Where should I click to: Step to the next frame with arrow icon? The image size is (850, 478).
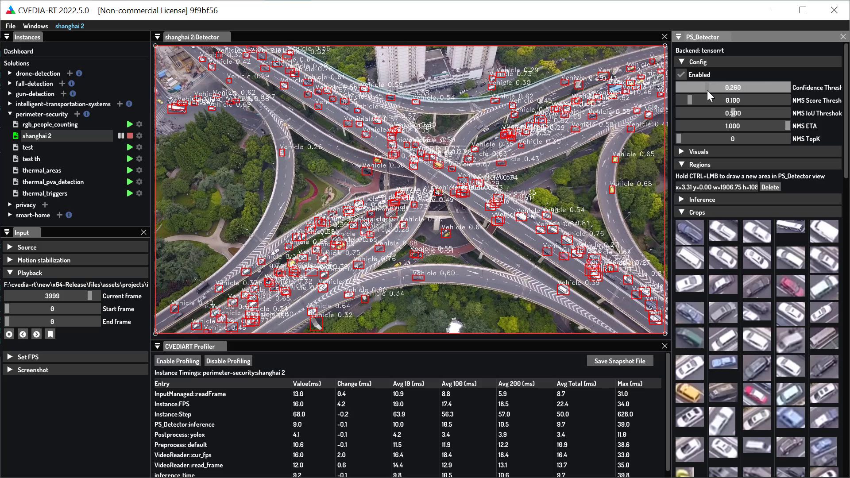[x=36, y=334]
